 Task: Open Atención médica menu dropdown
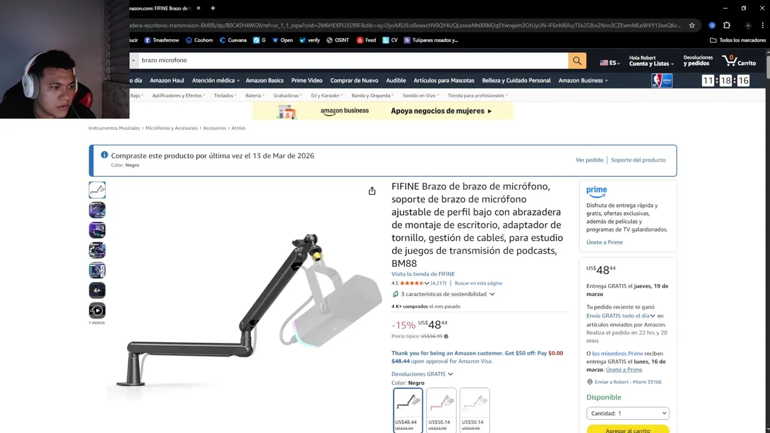click(216, 81)
